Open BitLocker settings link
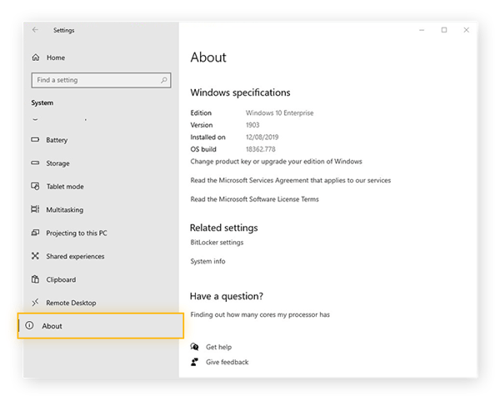Viewport: 500px width, 401px height. pyautogui.click(x=217, y=243)
